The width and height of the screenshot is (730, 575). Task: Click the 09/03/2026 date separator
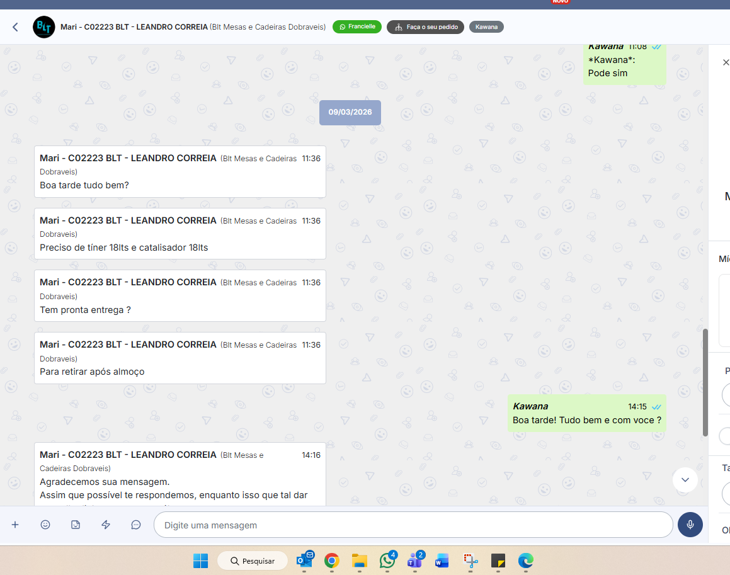350,112
